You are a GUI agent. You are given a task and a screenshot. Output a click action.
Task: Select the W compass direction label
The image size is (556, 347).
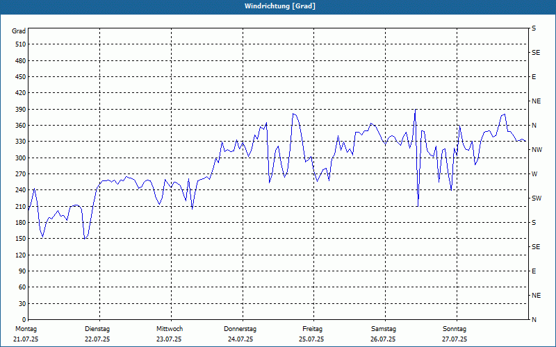pos(534,174)
